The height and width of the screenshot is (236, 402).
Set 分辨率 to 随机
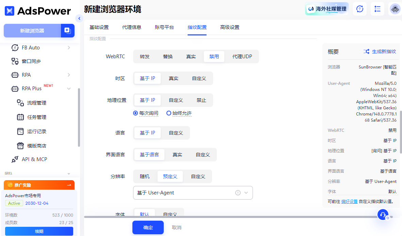click(x=145, y=176)
